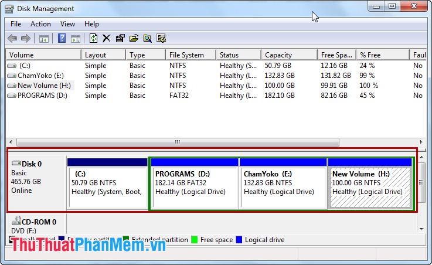Click the DVD (F:) label
432x265 pixels.
23,230
